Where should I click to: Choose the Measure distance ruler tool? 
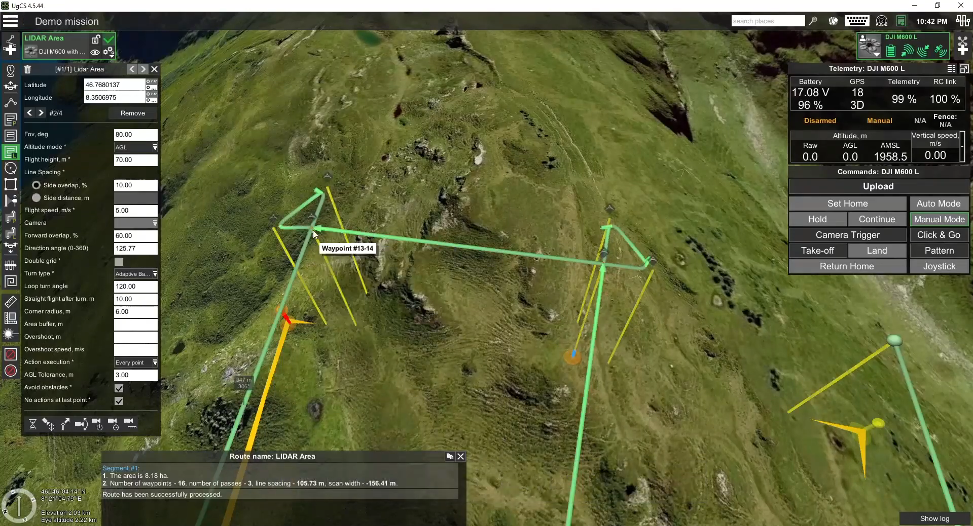[x=11, y=302]
